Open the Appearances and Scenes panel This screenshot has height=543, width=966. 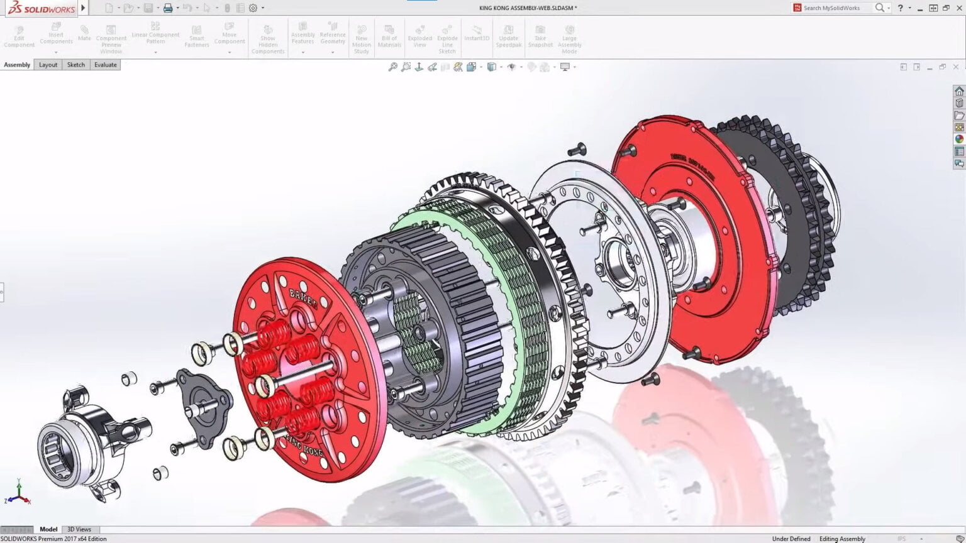[x=959, y=138]
